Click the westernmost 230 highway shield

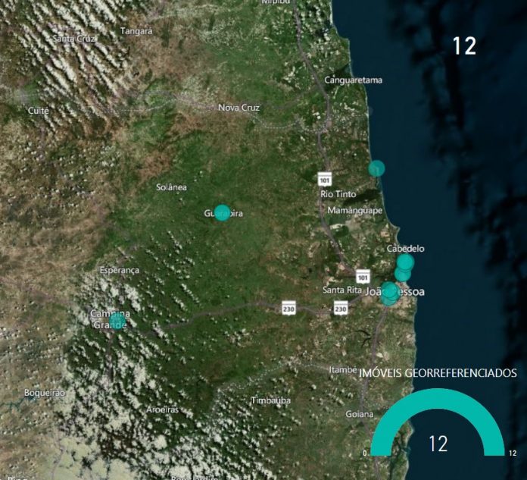click(288, 309)
